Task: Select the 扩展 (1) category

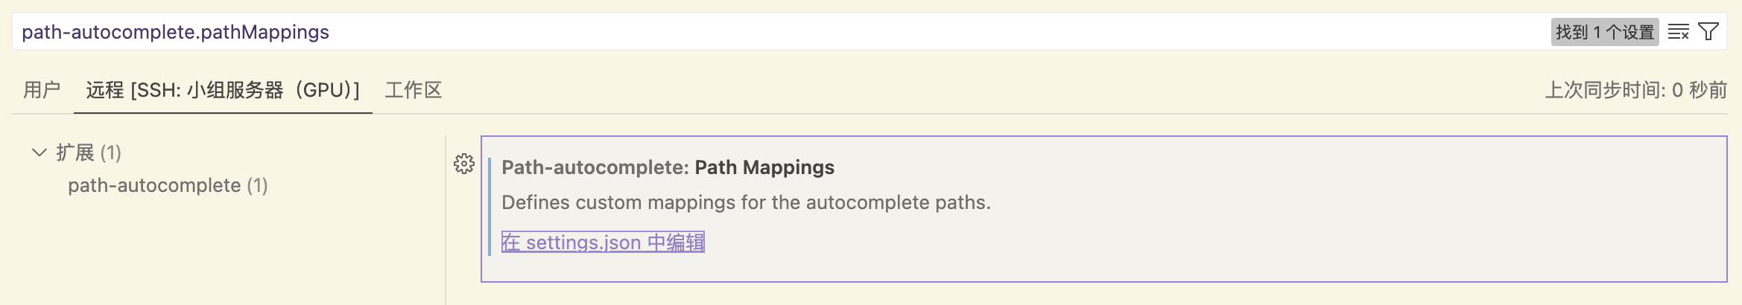Action: click(89, 152)
